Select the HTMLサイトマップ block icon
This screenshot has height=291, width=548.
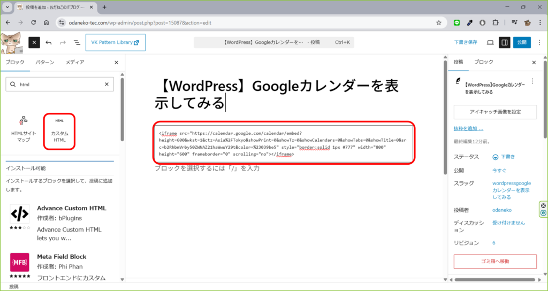tap(23, 129)
